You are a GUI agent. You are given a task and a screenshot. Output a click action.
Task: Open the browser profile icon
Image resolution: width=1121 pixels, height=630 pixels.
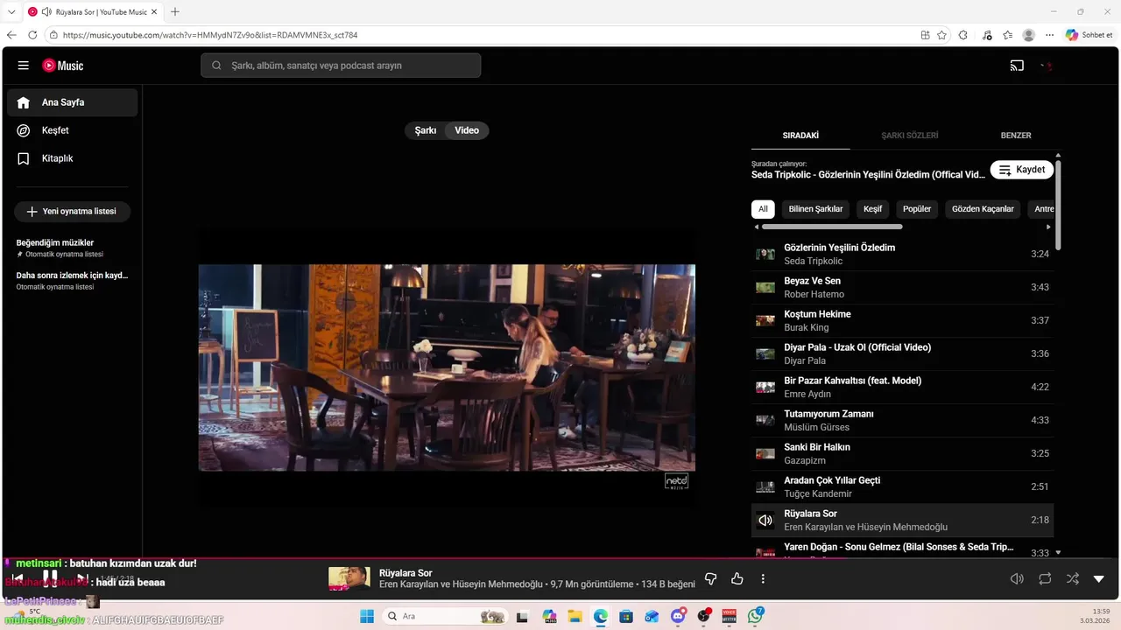(1029, 35)
